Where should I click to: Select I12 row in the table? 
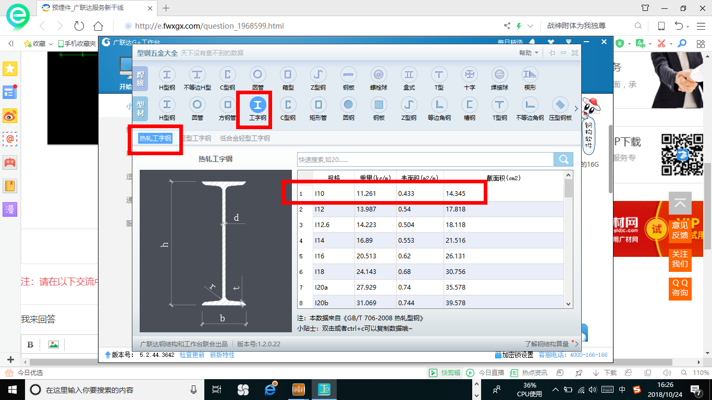click(x=431, y=209)
